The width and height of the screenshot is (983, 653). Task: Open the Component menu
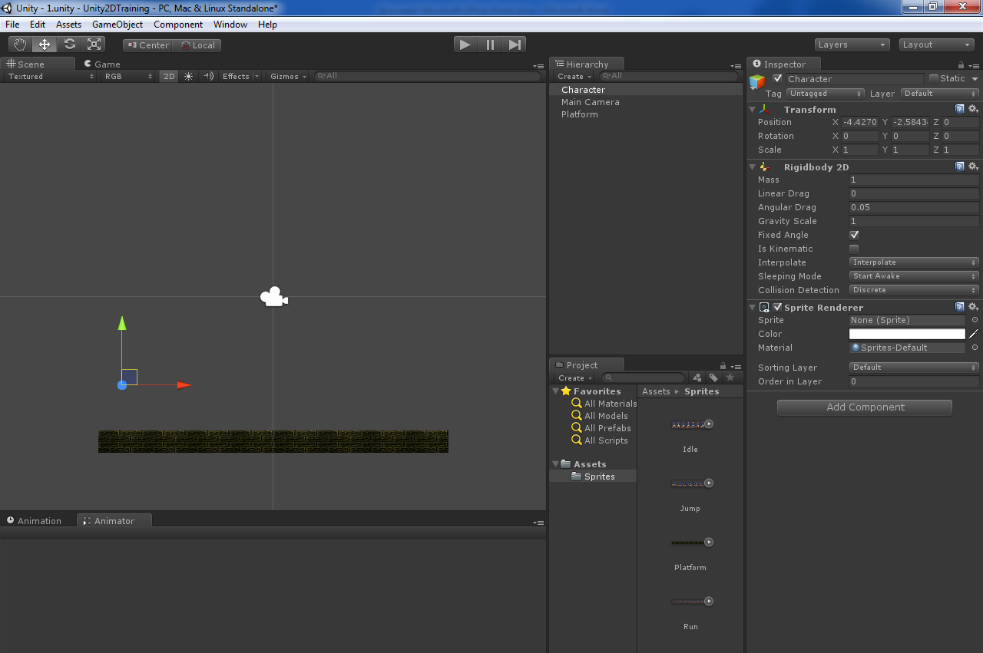178,25
